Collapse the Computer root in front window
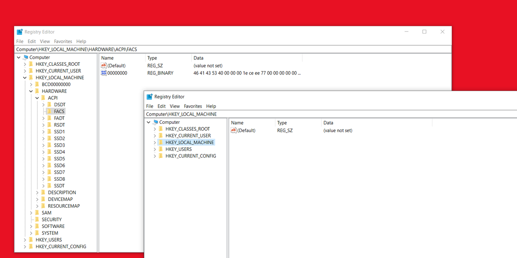517x258 pixels. [149, 122]
